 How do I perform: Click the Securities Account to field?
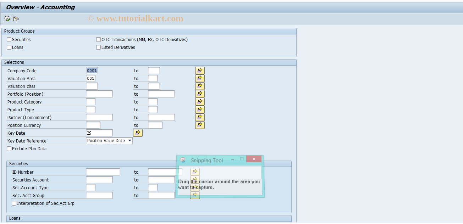point(161,180)
